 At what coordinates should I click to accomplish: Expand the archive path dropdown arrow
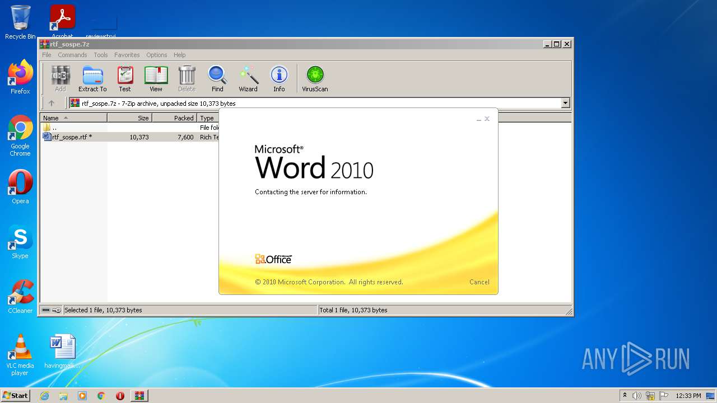[x=565, y=103]
